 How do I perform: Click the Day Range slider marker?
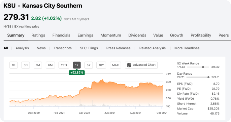(208, 77)
